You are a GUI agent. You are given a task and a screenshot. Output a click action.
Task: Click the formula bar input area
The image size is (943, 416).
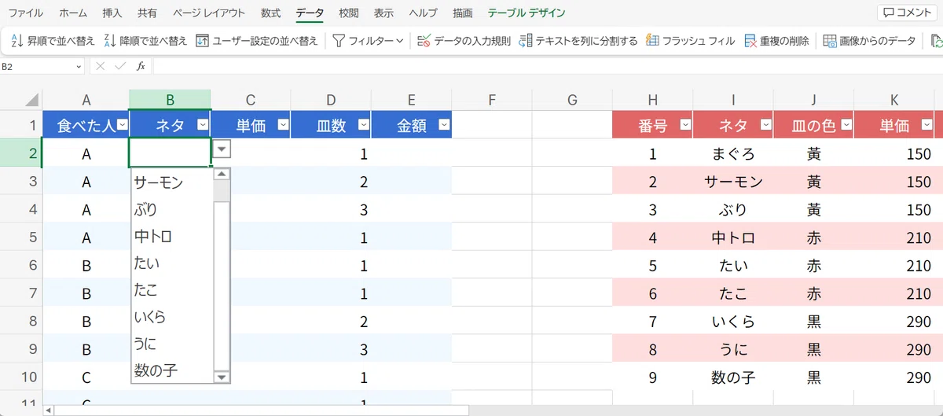click(546, 67)
